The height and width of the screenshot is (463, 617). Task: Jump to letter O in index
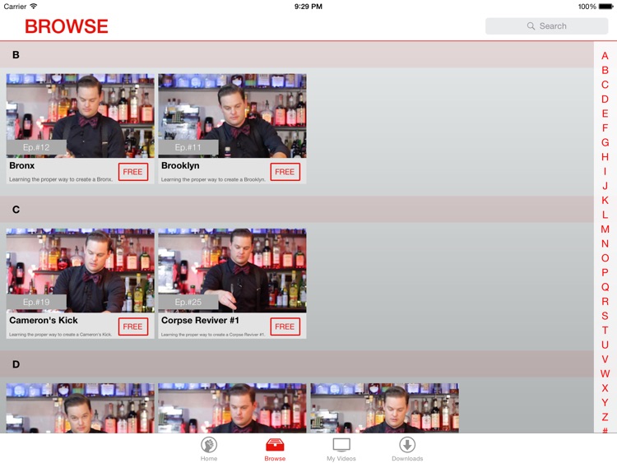click(605, 258)
